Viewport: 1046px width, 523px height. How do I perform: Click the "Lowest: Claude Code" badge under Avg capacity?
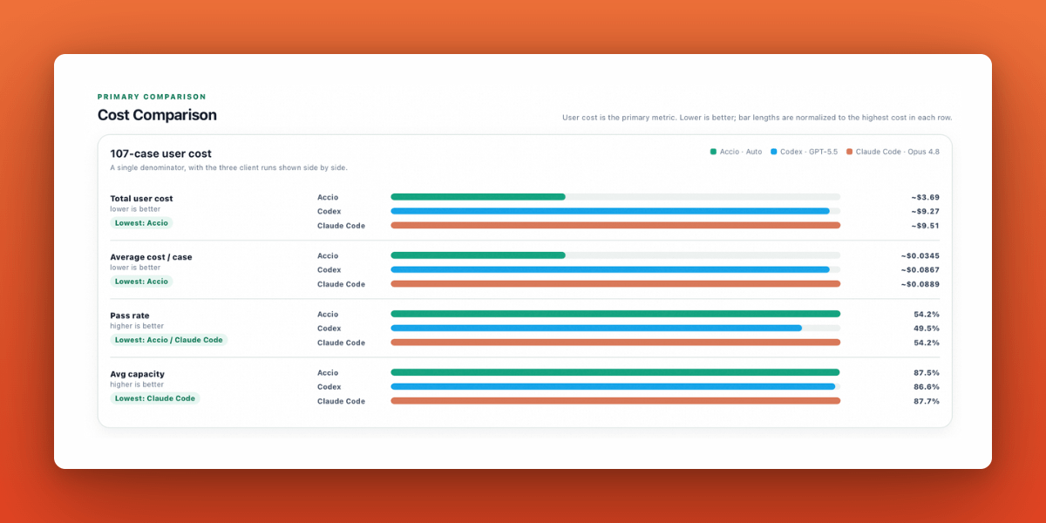[155, 398]
